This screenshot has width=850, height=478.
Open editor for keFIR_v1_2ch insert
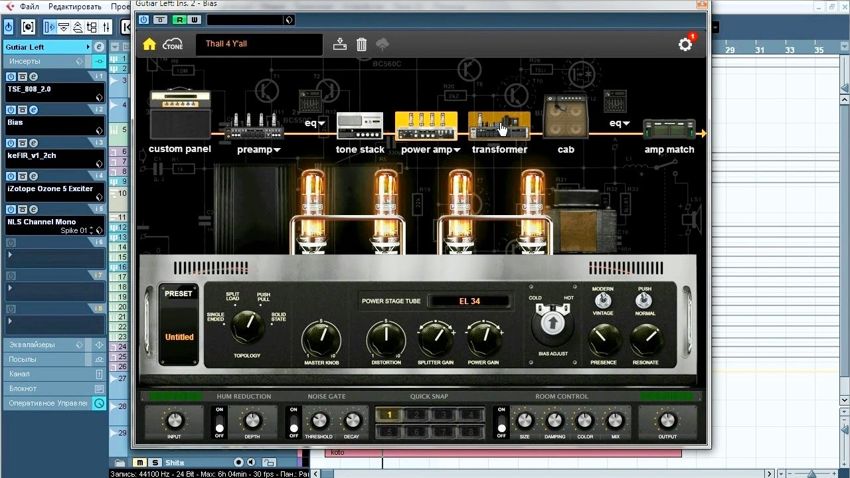[x=32, y=143]
